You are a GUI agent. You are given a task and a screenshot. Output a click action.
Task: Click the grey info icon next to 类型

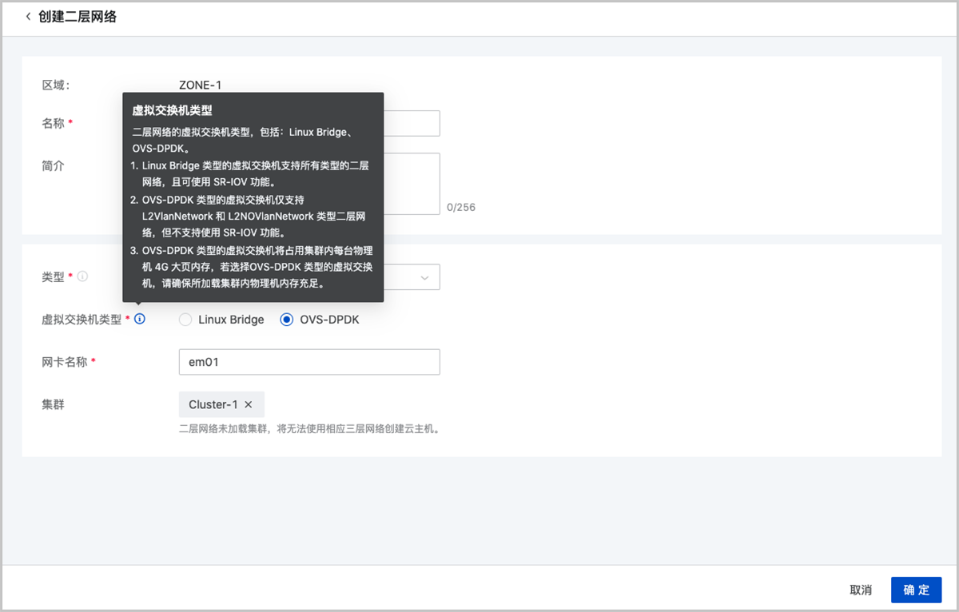click(x=82, y=276)
